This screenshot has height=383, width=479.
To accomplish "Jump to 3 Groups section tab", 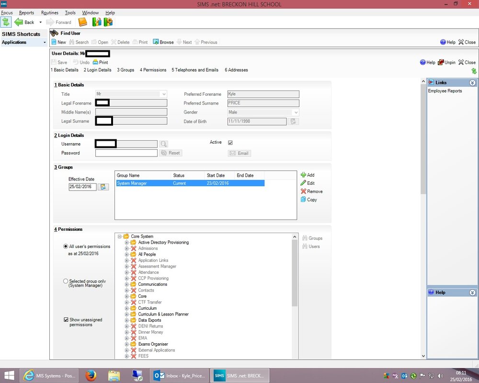I will point(125,70).
